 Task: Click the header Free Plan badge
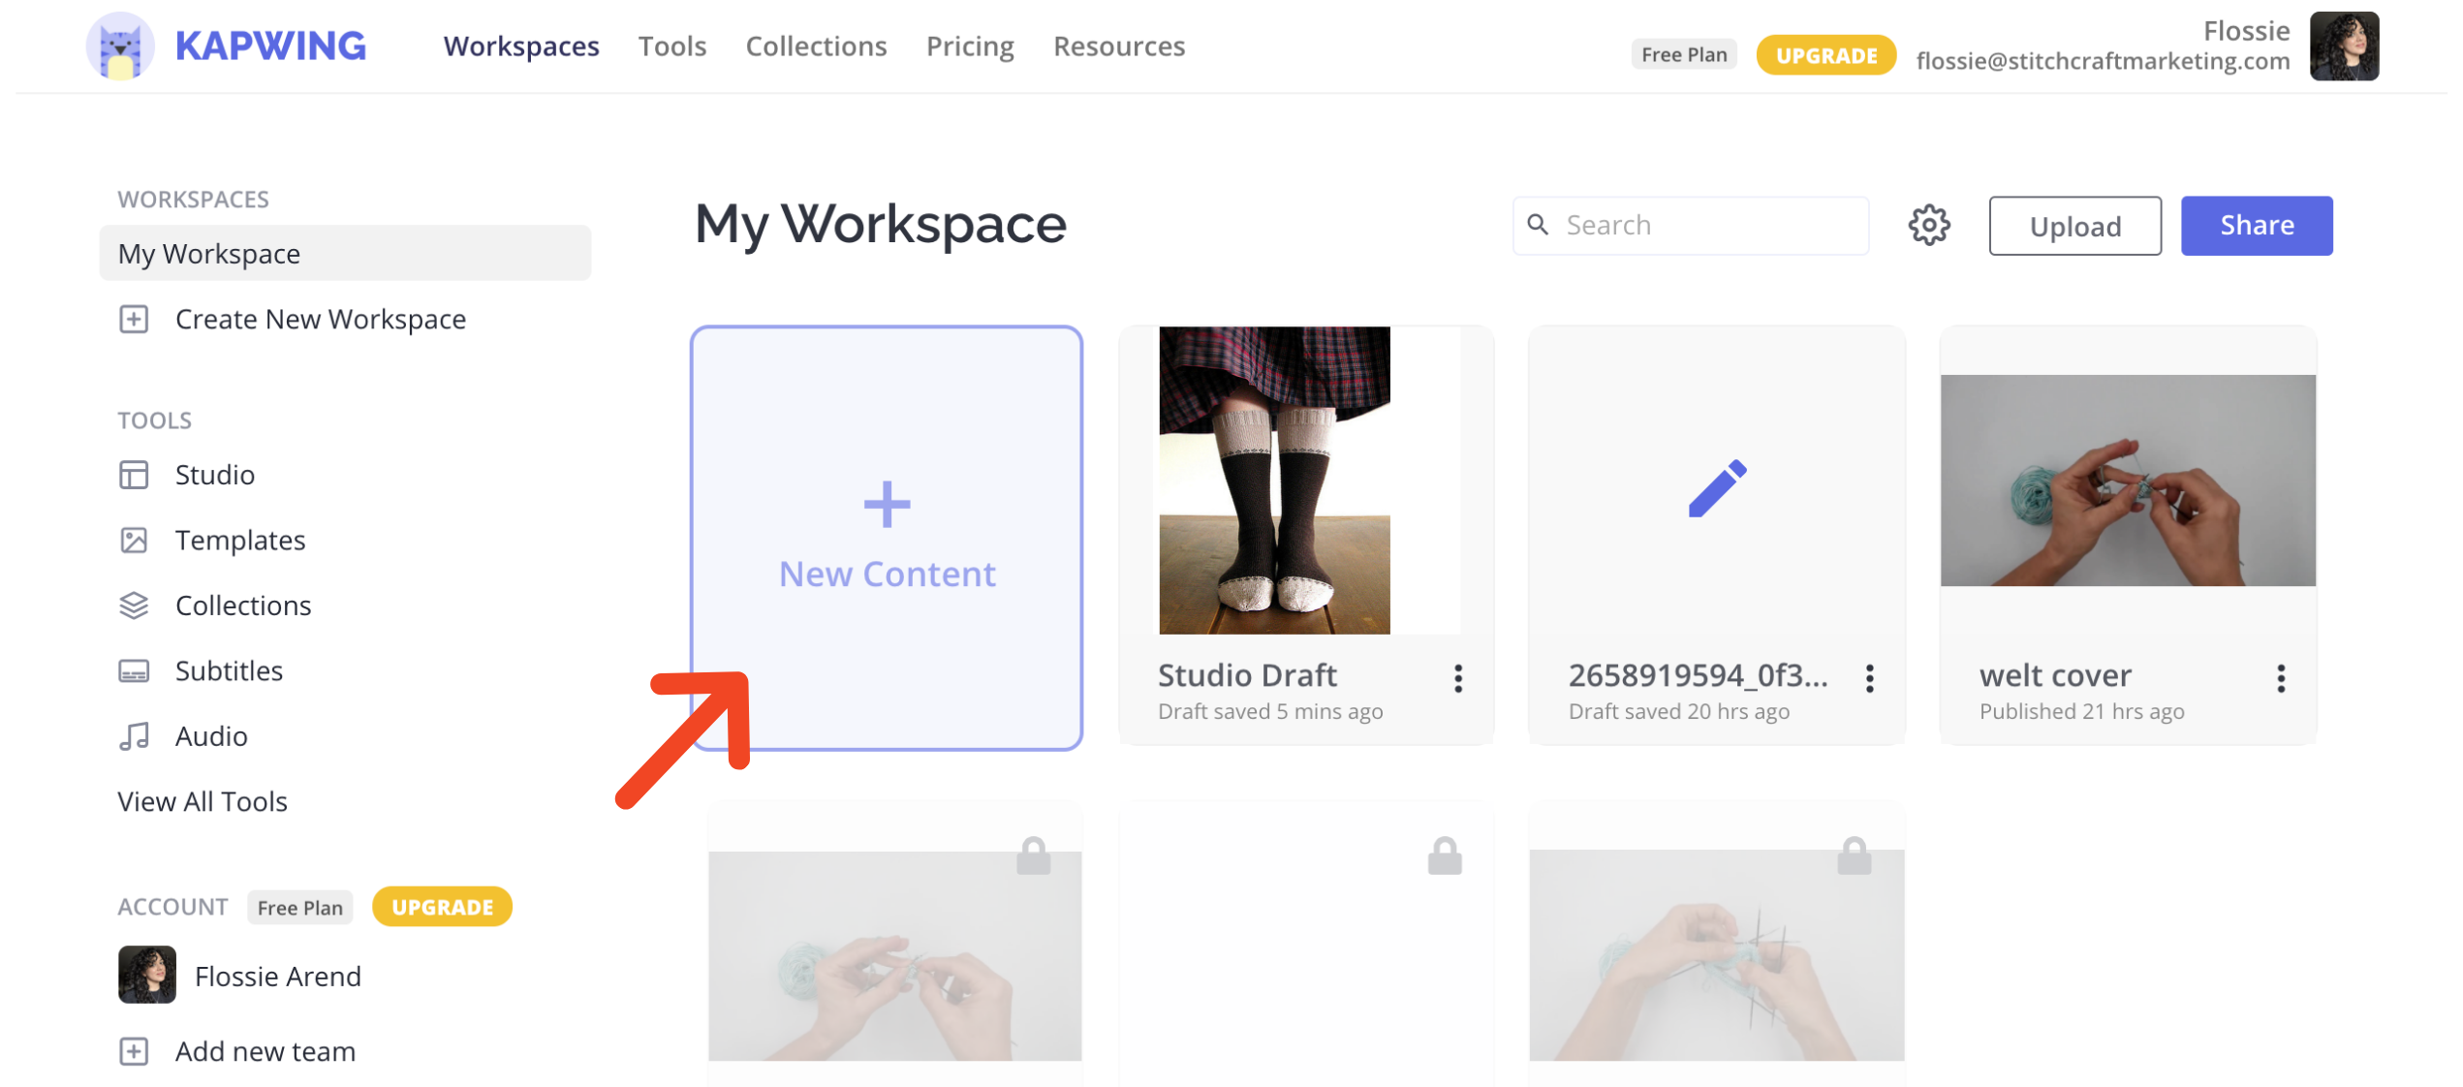pyautogui.click(x=1684, y=55)
